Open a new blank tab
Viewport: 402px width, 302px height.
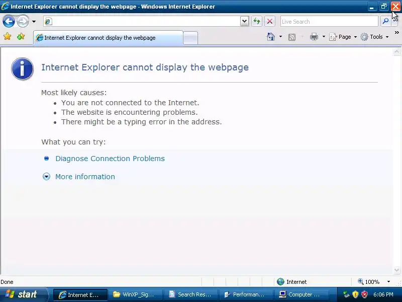[x=190, y=38]
